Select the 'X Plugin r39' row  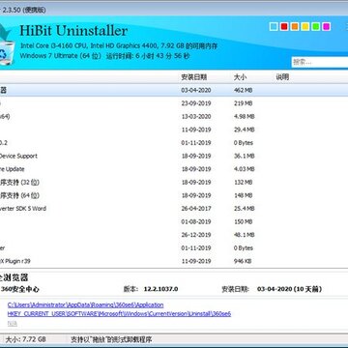point(174,261)
